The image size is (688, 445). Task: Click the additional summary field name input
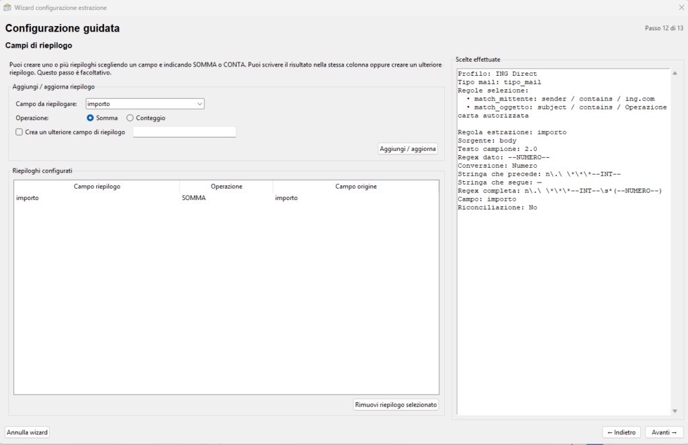tap(185, 132)
